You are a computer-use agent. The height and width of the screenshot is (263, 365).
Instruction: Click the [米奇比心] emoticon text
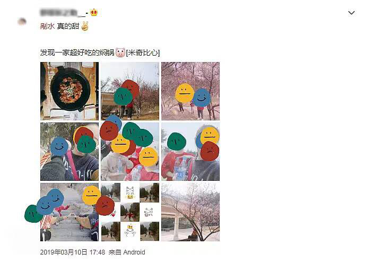click(143, 52)
